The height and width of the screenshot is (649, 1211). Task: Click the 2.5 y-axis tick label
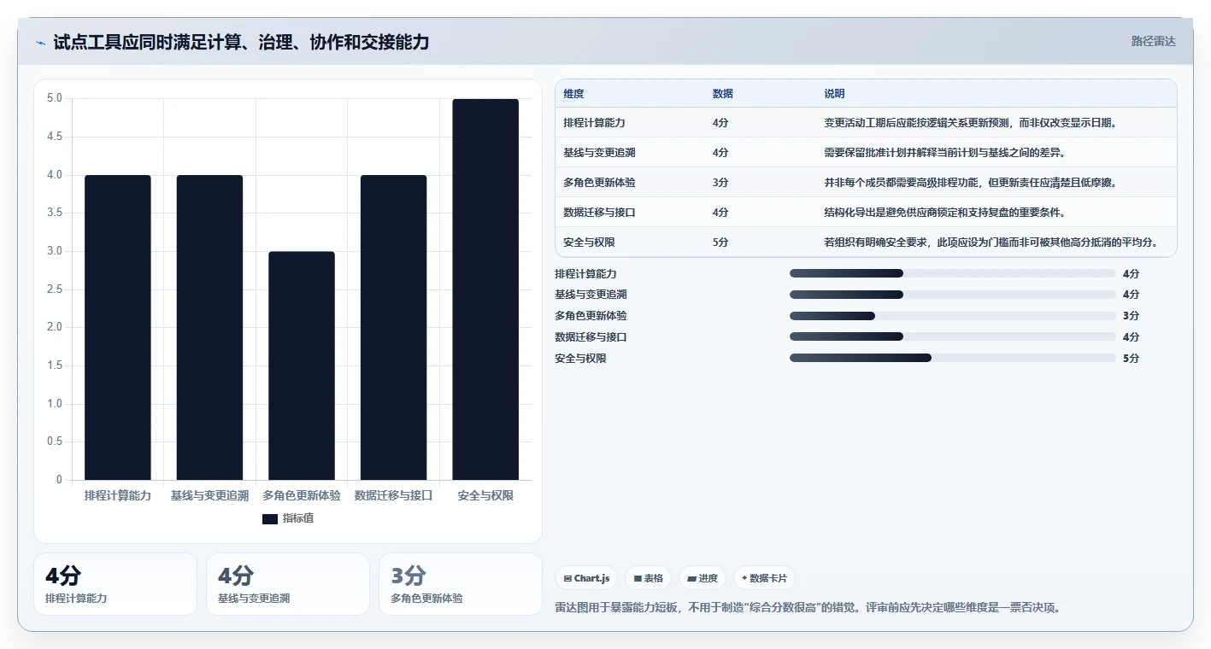pyautogui.click(x=55, y=289)
